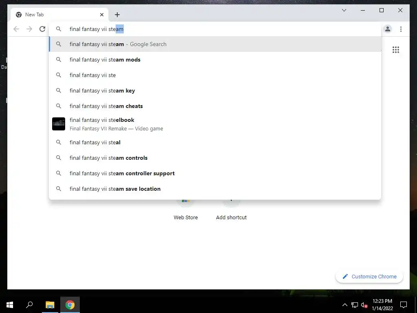Select 'final fantasy vii steam controls' suggestion
This screenshot has height=313, width=417.
pyautogui.click(x=215, y=158)
